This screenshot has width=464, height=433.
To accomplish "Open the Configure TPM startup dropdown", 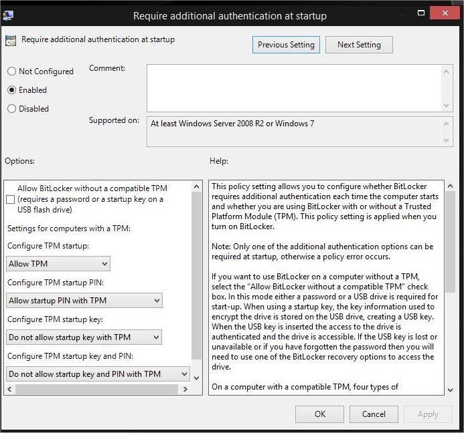I will point(58,264).
